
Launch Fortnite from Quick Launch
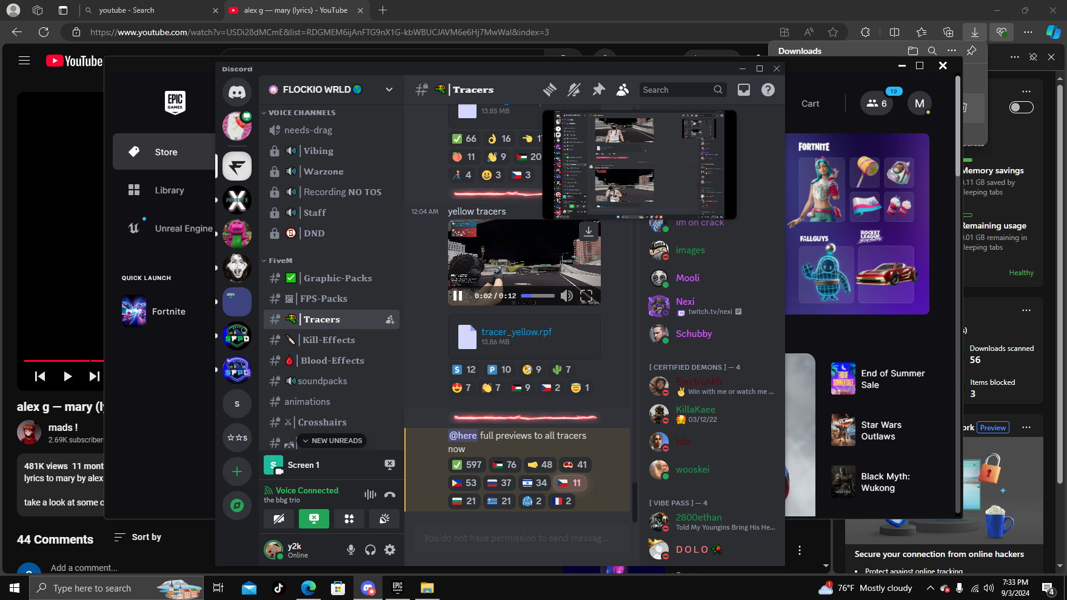point(155,312)
